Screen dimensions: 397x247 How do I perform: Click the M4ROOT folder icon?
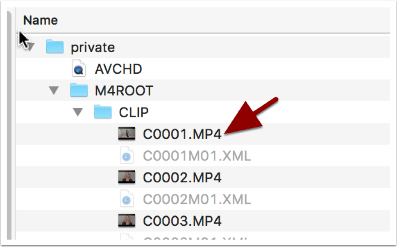pyautogui.click(x=79, y=90)
